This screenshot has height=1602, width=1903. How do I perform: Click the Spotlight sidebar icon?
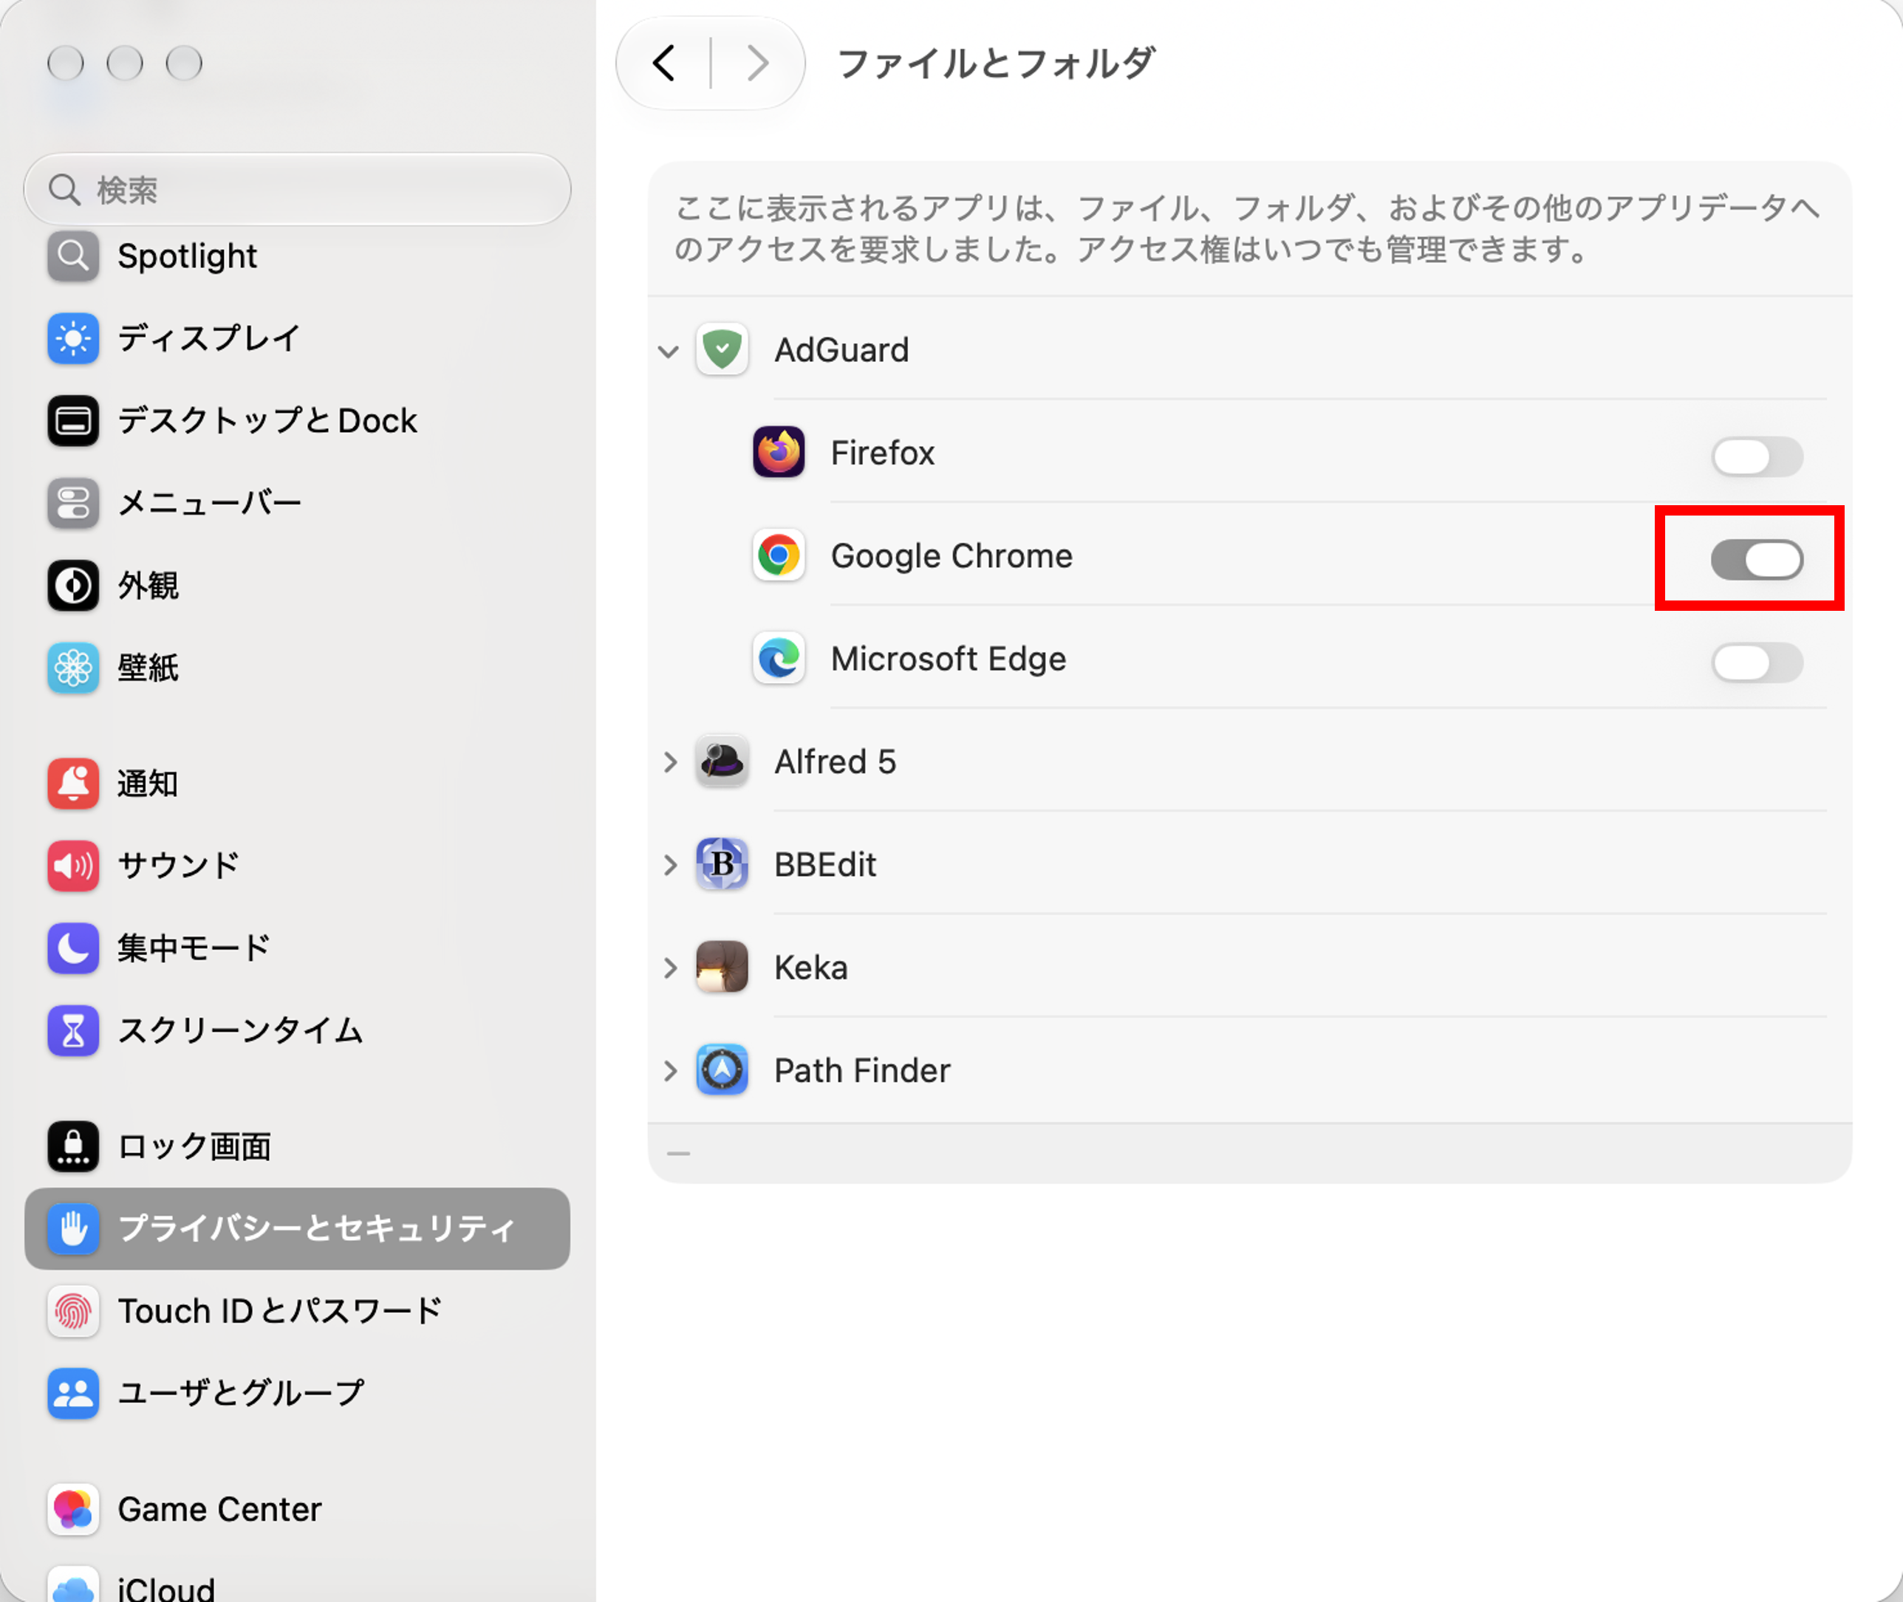[x=74, y=256]
